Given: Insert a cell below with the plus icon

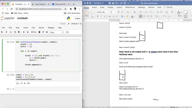Looking at the screenshot, I should (6, 32).
